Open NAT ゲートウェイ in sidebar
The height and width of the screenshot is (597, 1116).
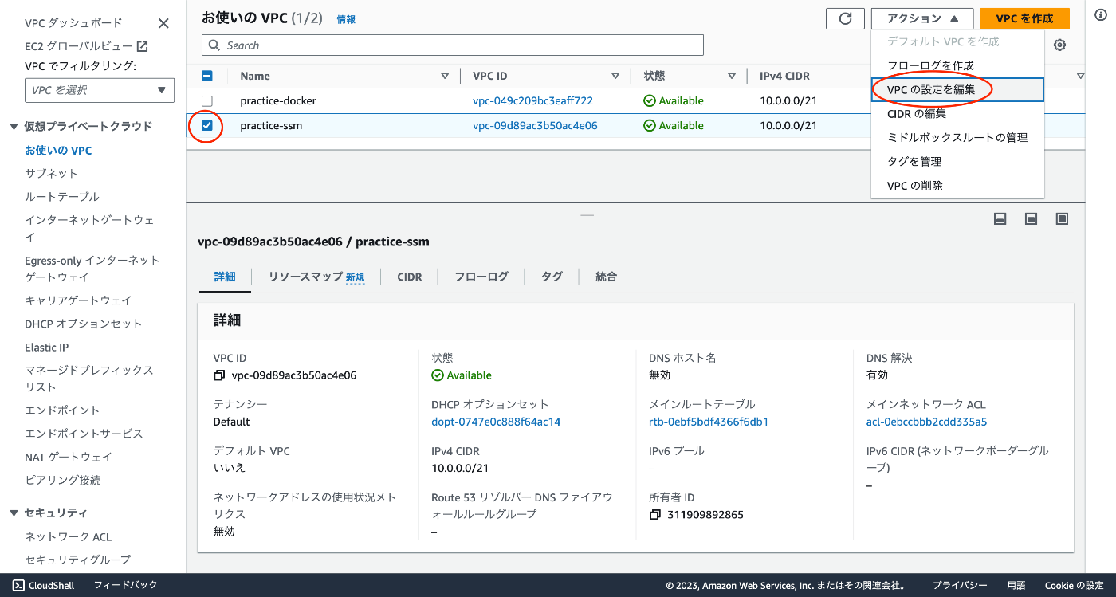tap(69, 458)
